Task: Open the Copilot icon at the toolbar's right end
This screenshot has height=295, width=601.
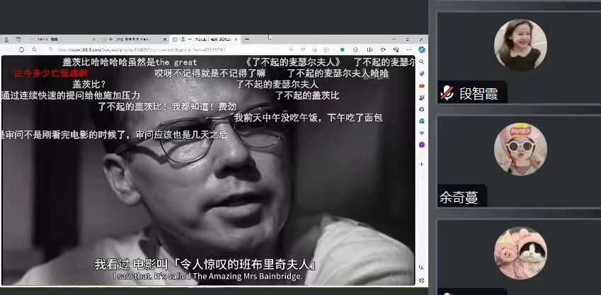Action: pos(422,49)
